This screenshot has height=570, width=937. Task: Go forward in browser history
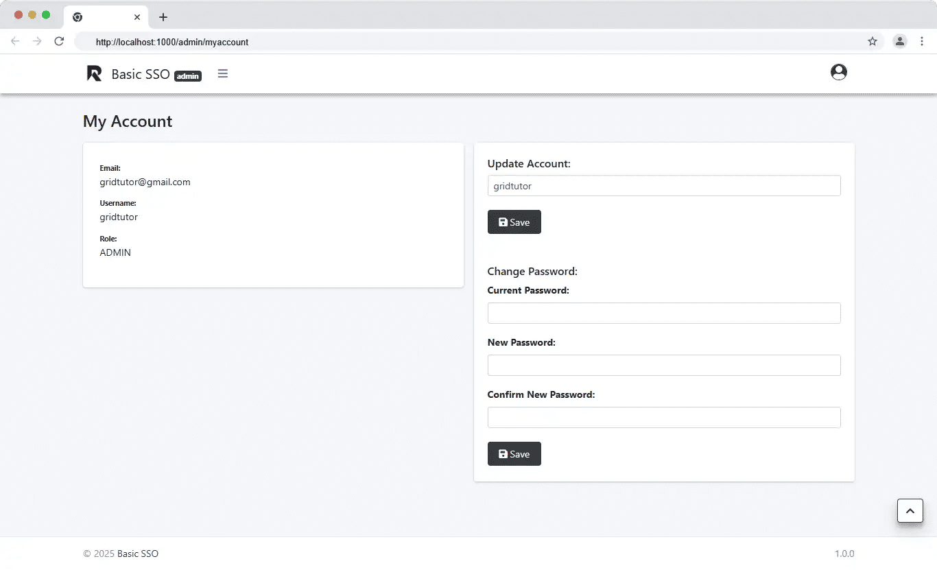[37, 42]
